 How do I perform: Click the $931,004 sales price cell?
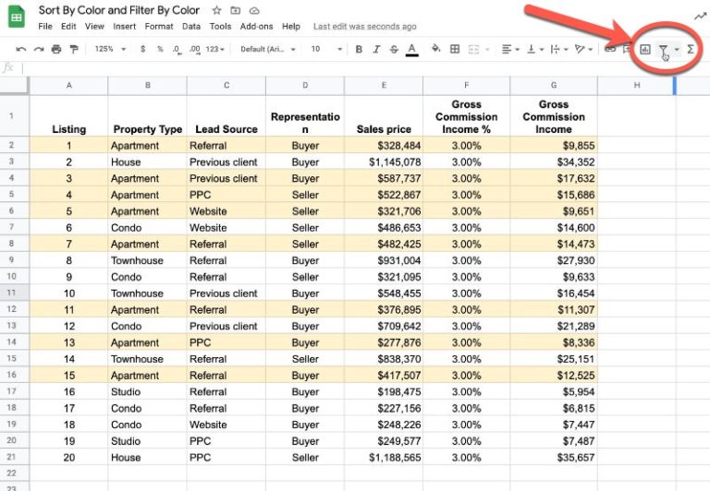(x=384, y=260)
